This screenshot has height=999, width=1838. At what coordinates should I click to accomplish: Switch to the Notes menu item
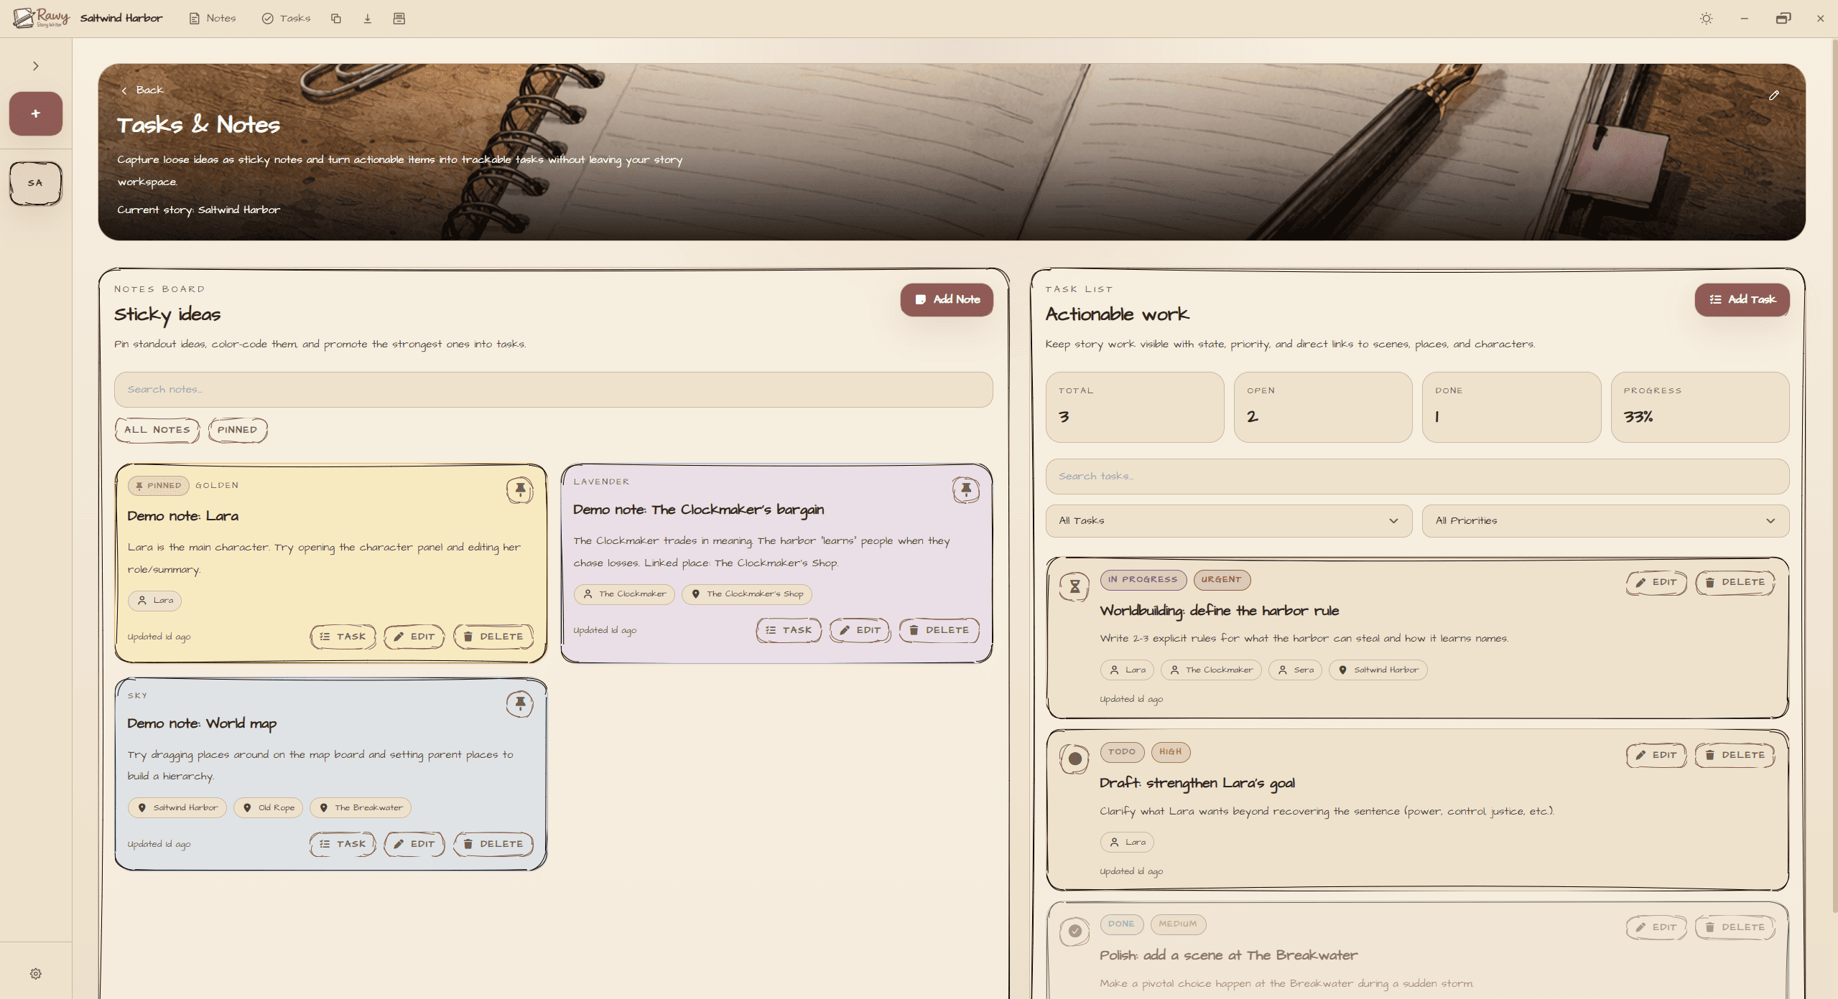(213, 19)
